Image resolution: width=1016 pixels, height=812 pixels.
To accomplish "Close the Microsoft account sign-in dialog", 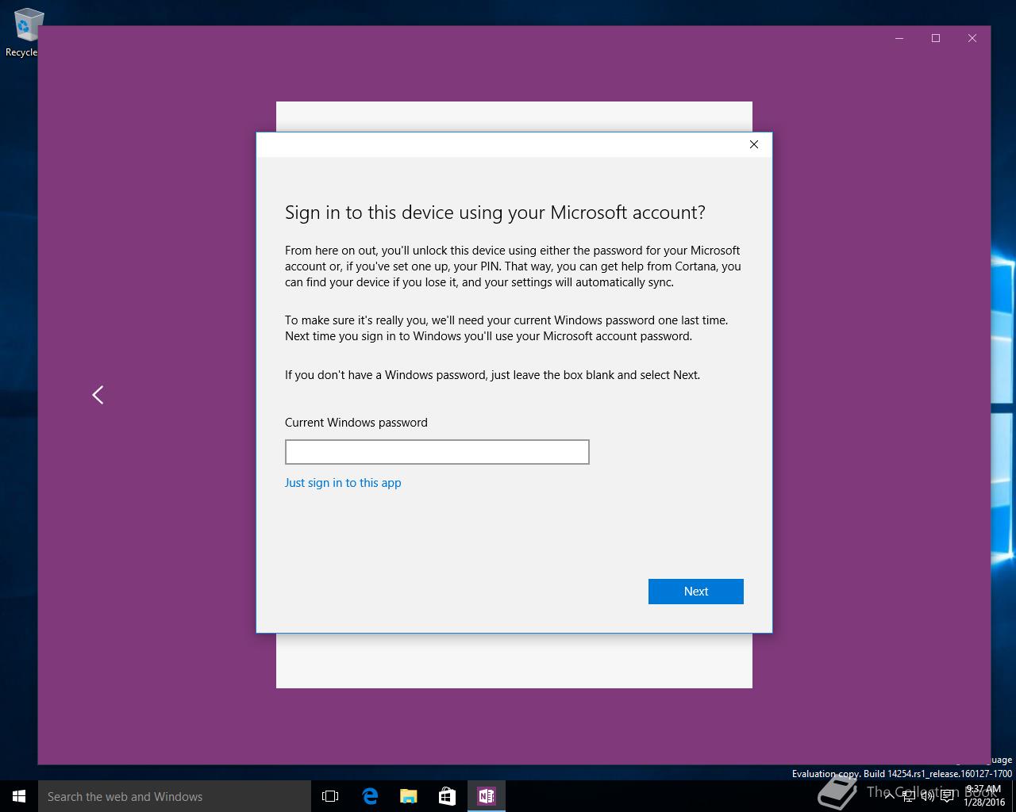I will point(754,144).
